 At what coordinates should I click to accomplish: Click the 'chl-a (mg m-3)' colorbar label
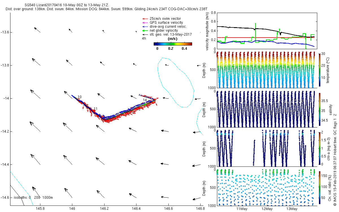point(329,148)
